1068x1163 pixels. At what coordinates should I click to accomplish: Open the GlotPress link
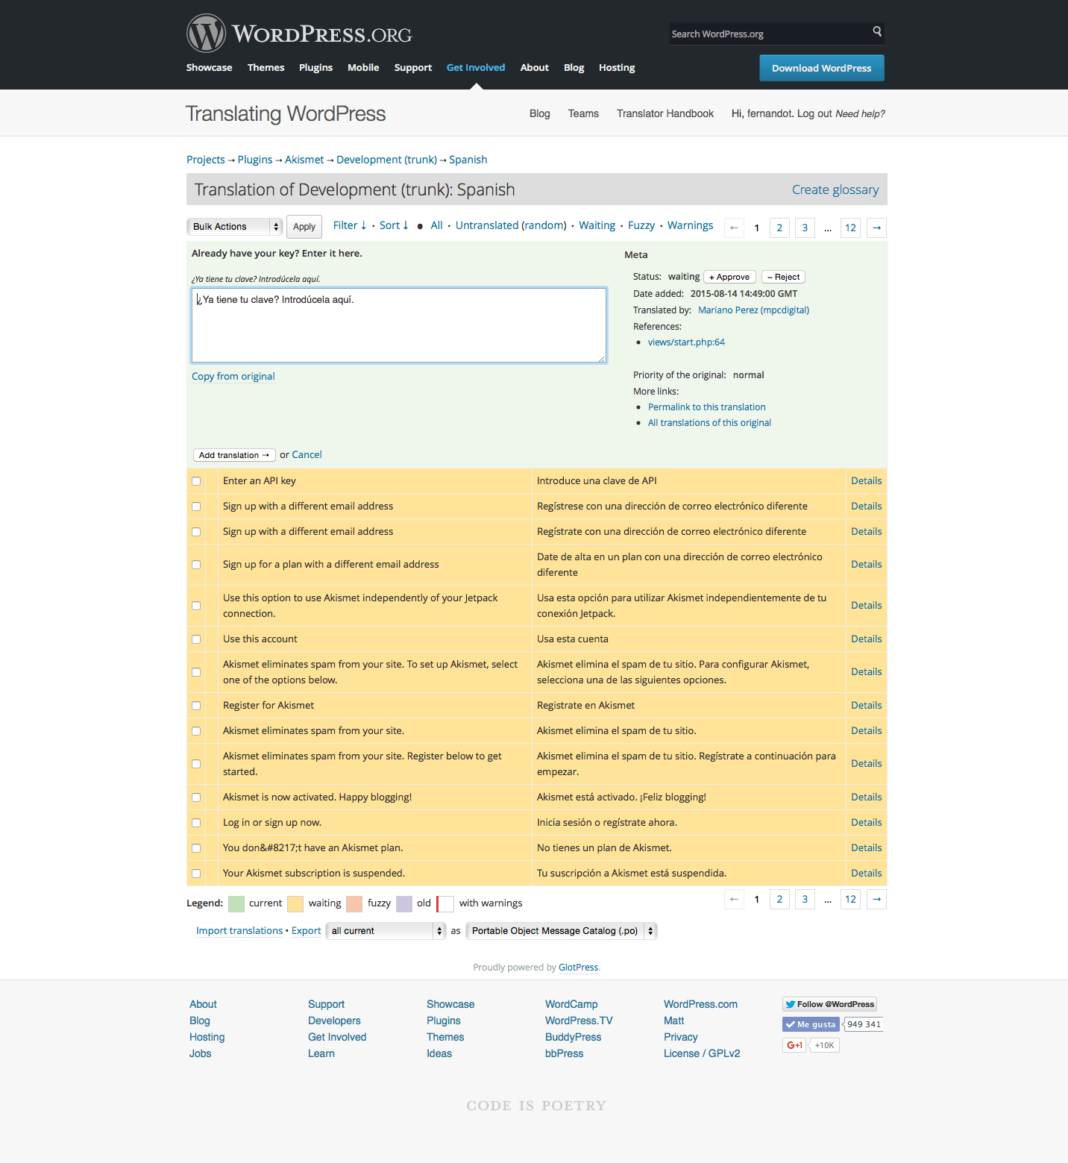click(579, 968)
